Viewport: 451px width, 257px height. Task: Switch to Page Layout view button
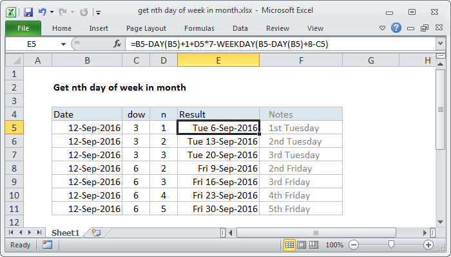302,245
